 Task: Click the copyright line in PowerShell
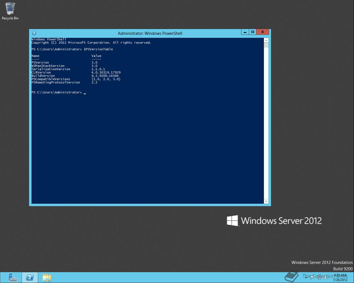(91, 43)
